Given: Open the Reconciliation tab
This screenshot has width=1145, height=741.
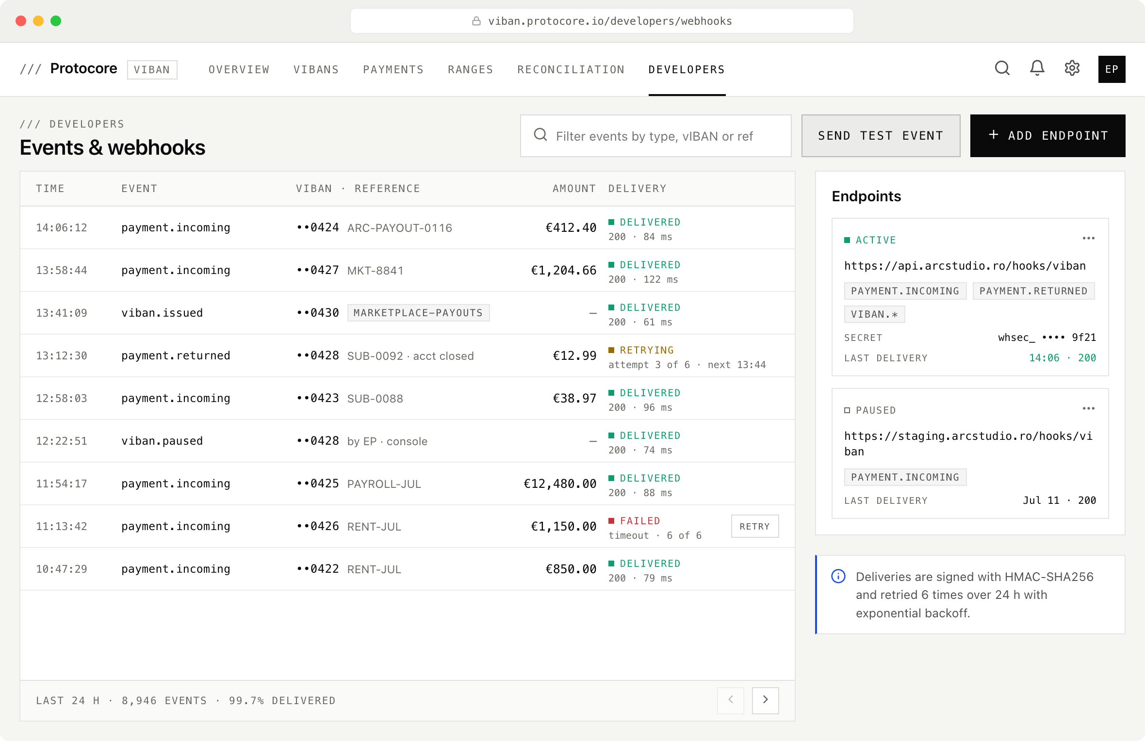Looking at the screenshot, I should [x=571, y=69].
